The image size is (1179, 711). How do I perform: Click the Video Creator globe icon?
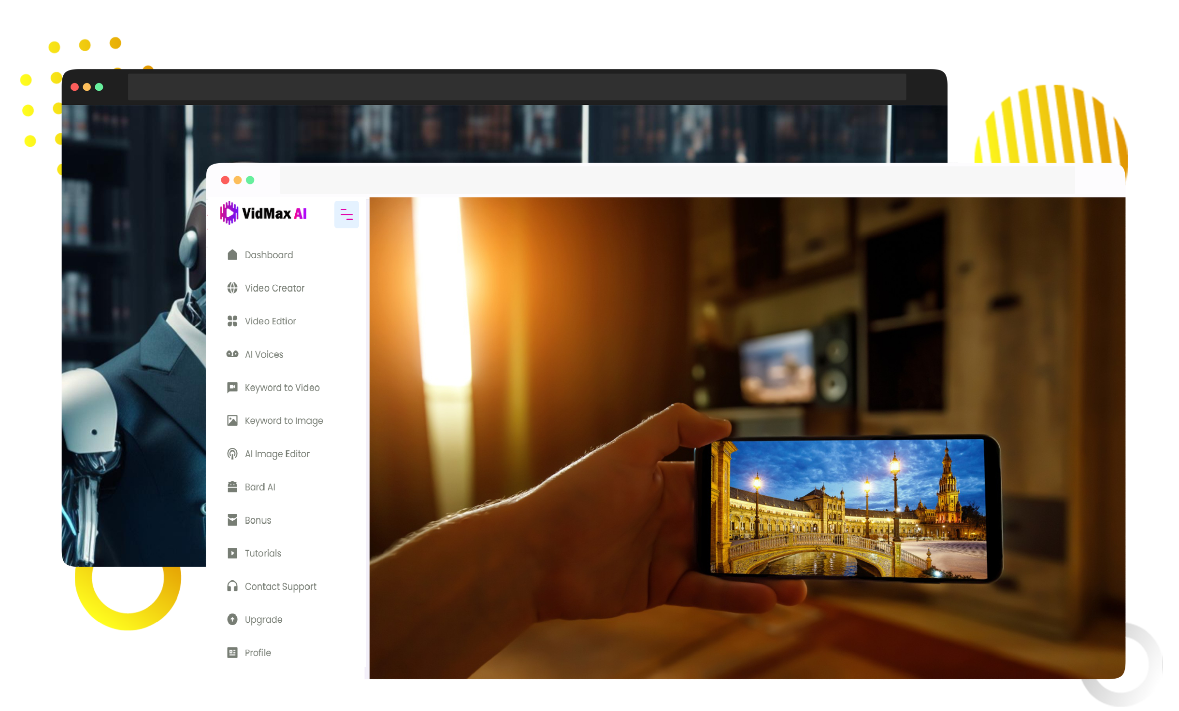point(232,288)
